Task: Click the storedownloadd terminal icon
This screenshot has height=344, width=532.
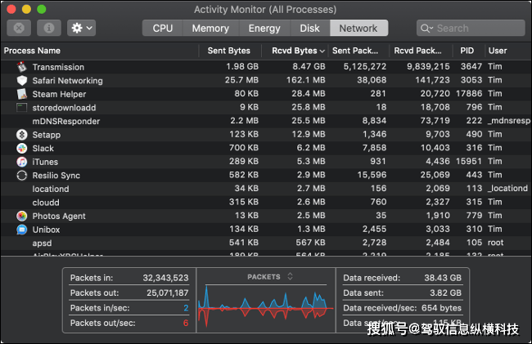Action: click(x=22, y=107)
